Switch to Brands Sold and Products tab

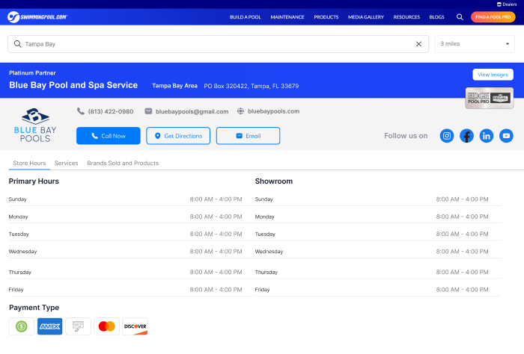click(123, 163)
